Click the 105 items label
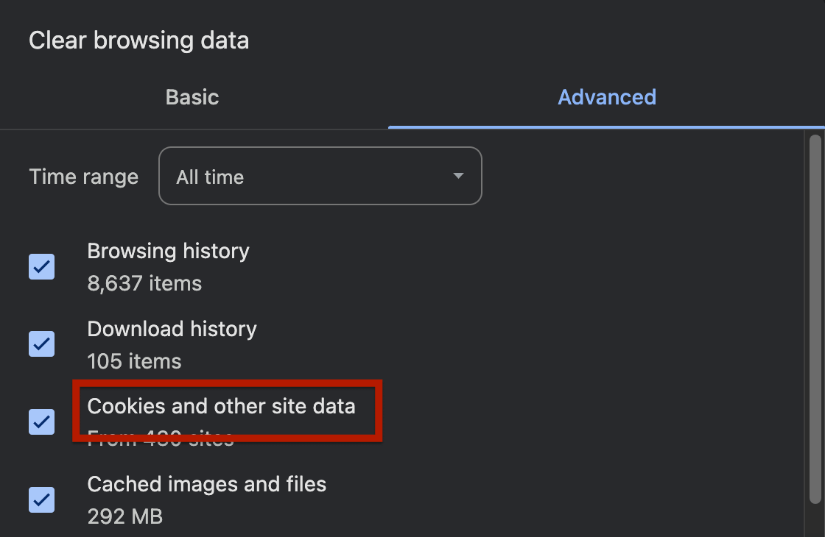This screenshot has height=537, width=825. [x=134, y=361]
